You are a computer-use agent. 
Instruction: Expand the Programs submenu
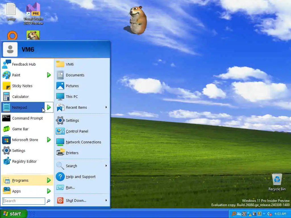click(49, 180)
